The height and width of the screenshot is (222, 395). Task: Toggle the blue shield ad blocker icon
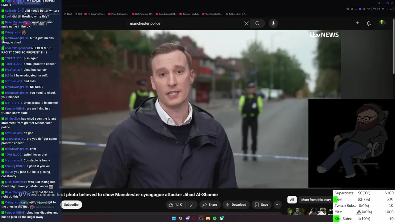click(360, 9)
